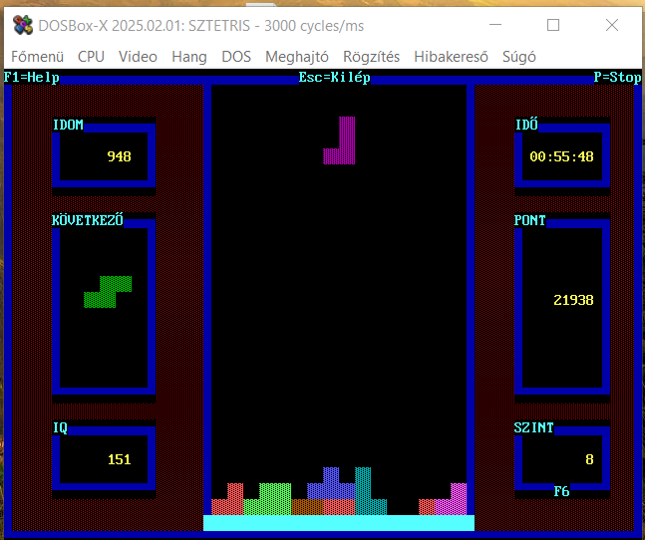Click the IDŐ panel heading
This screenshot has width=645, height=540.
[x=526, y=125]
